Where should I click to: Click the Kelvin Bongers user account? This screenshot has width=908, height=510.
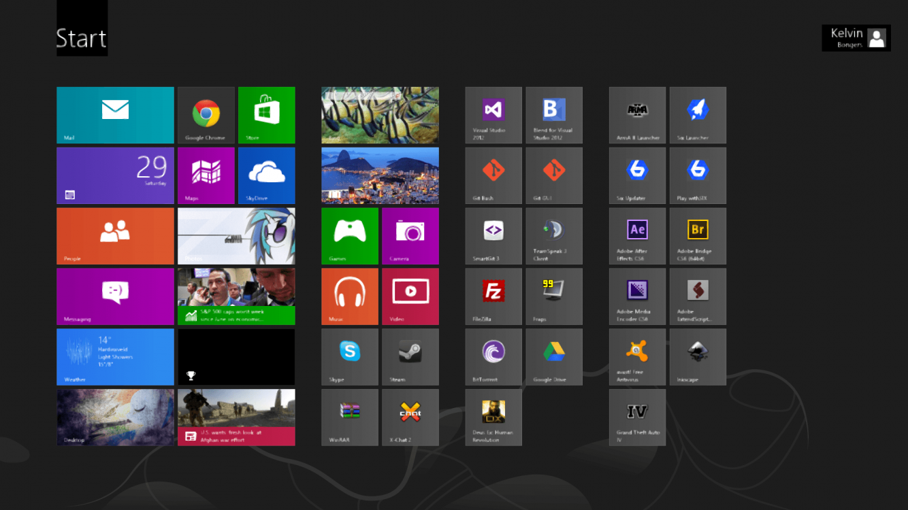[856, 38]
